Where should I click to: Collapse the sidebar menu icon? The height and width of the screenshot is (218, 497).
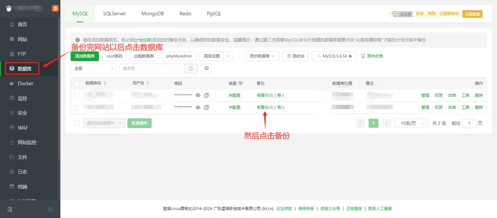coord(10,209)
